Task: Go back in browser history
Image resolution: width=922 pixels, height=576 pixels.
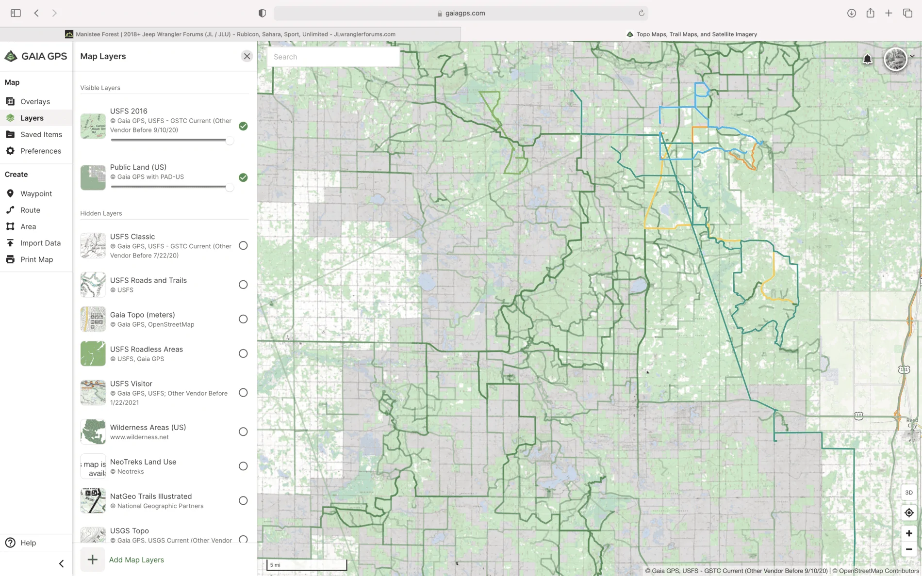Action: pos(36,13)
